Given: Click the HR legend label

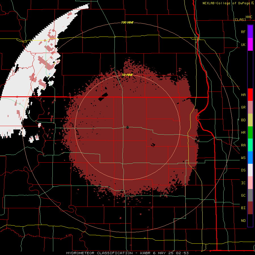Looking at the screenshot, I should (x=243, y=133).
